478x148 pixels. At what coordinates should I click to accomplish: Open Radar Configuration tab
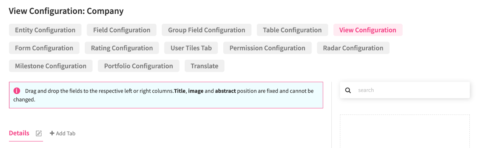coord(353,48)
